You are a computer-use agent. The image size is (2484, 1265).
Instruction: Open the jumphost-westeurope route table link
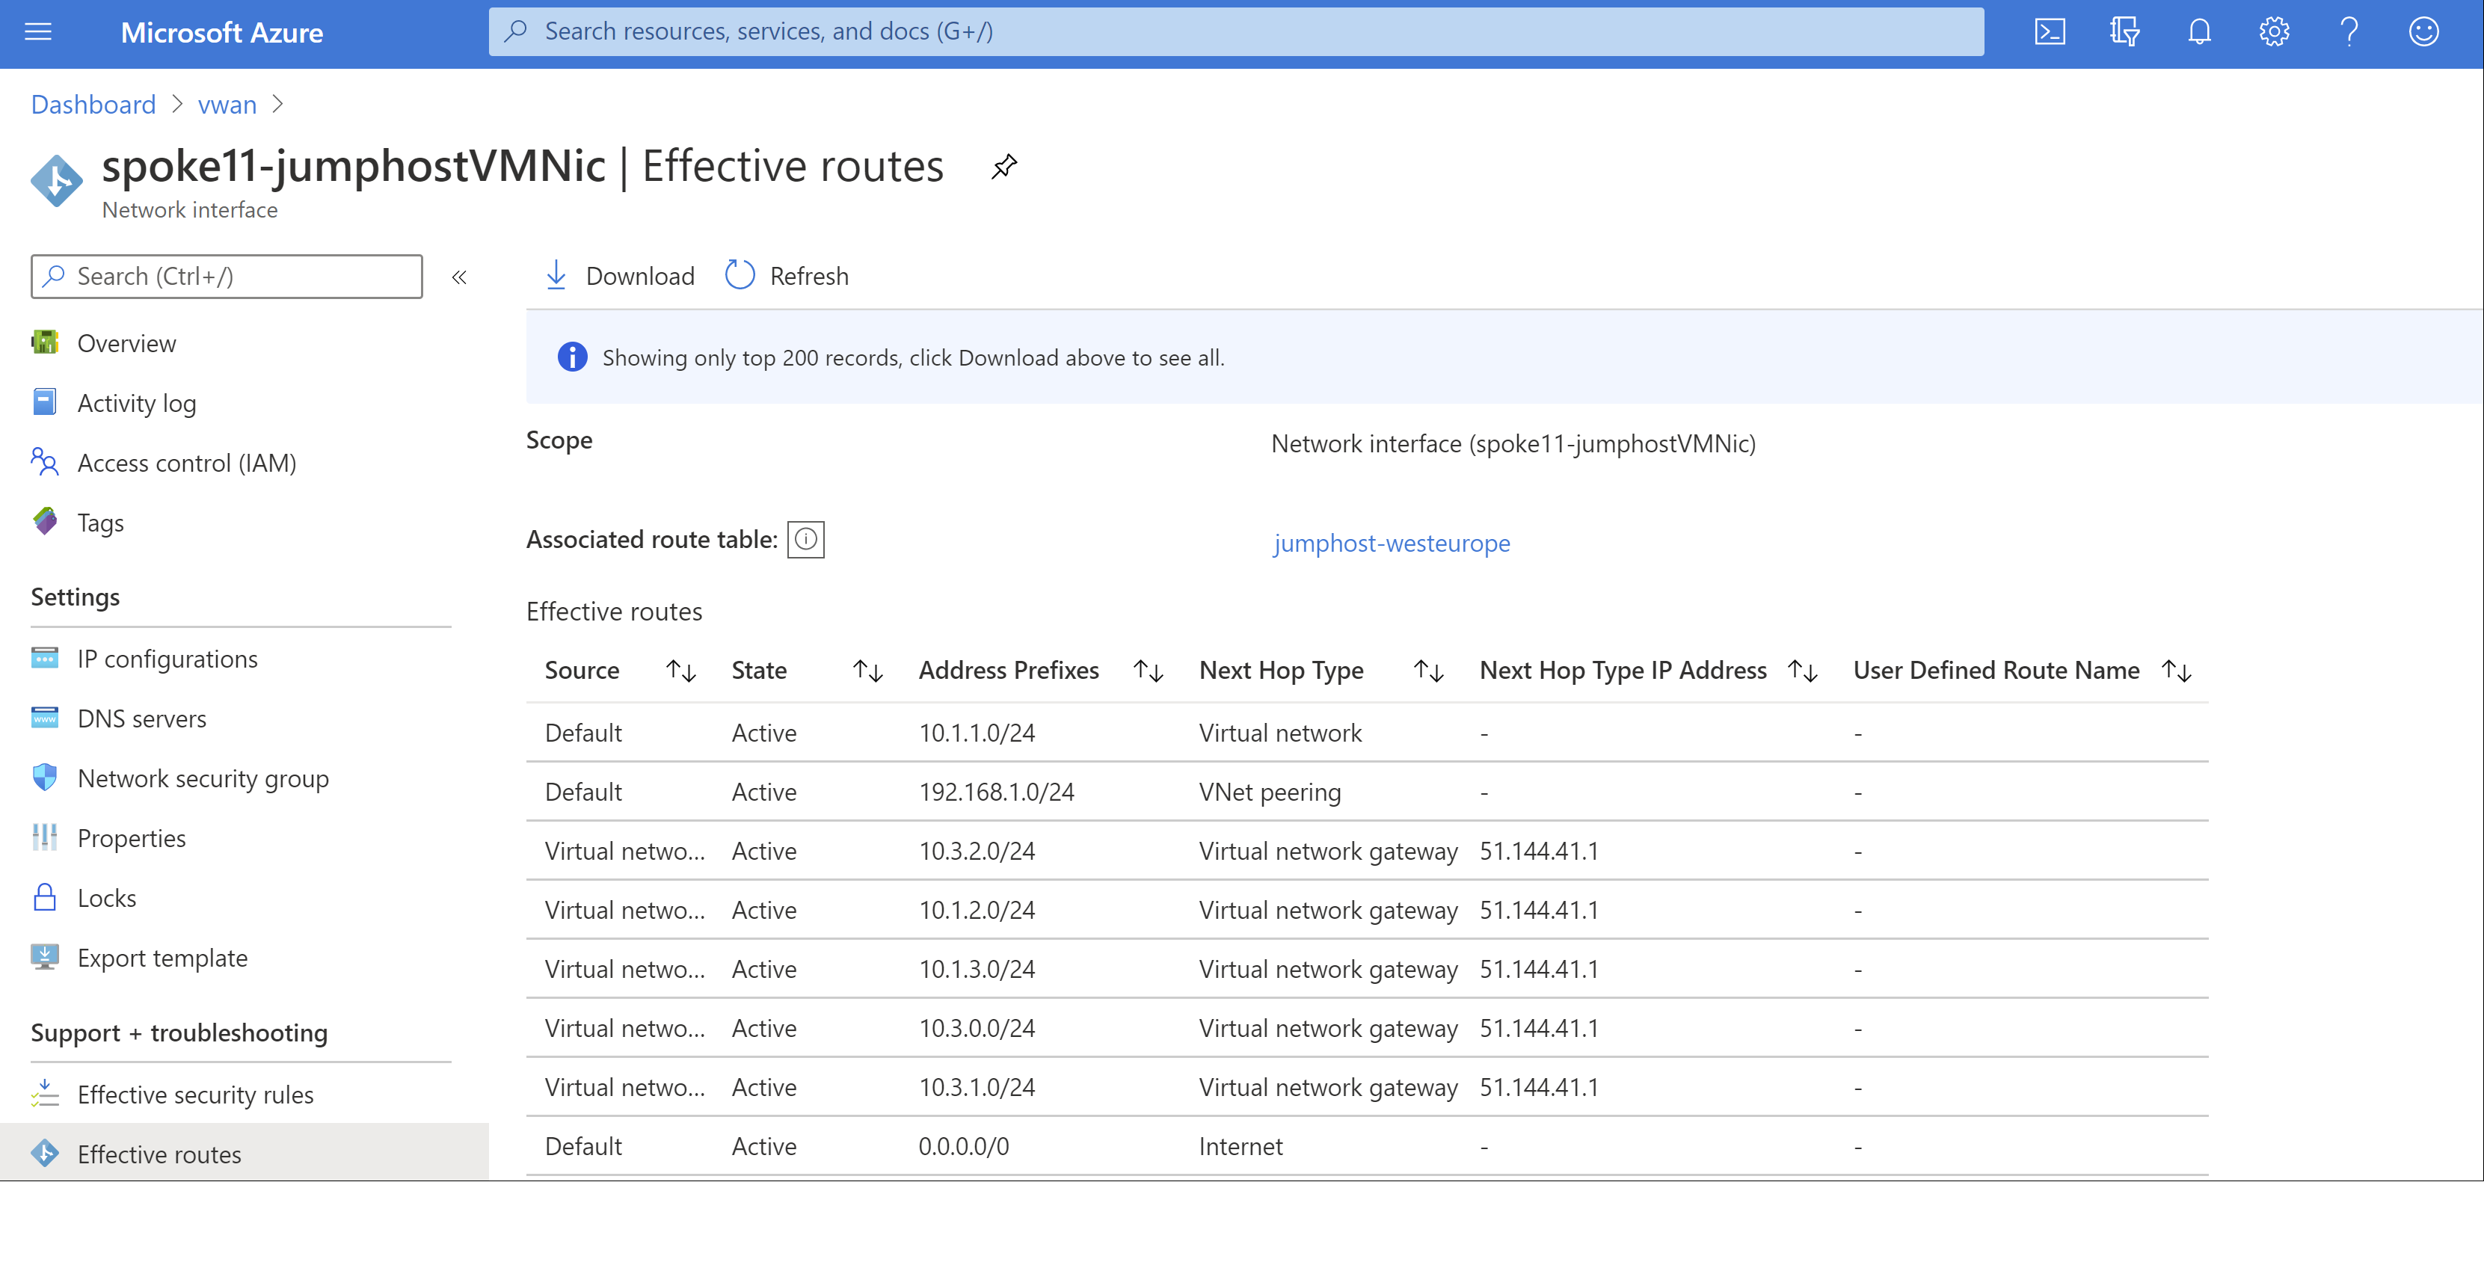point(1391,543)
